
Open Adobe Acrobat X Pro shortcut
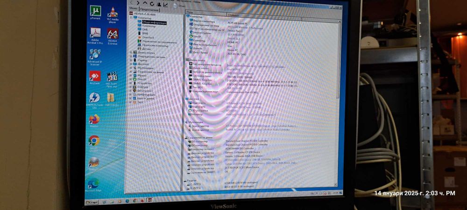(x=95, y=36)
